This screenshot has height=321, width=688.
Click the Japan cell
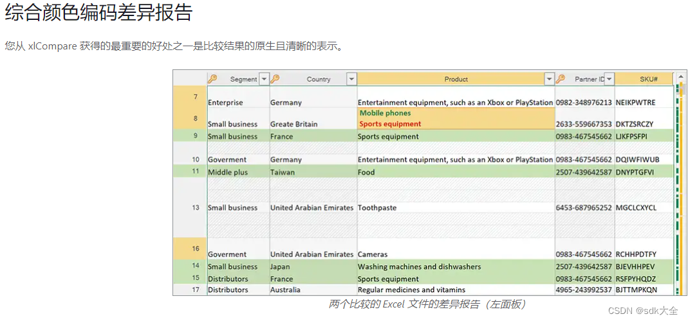[313, 266]
